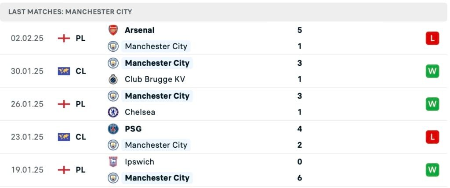Click the green W badge for Chelsea match

point(432,104)
